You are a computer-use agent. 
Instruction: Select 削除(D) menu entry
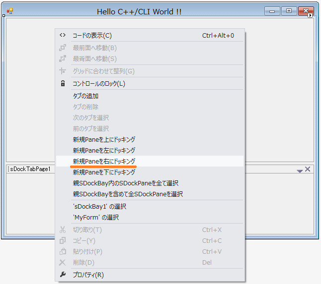tap(150, 263)
